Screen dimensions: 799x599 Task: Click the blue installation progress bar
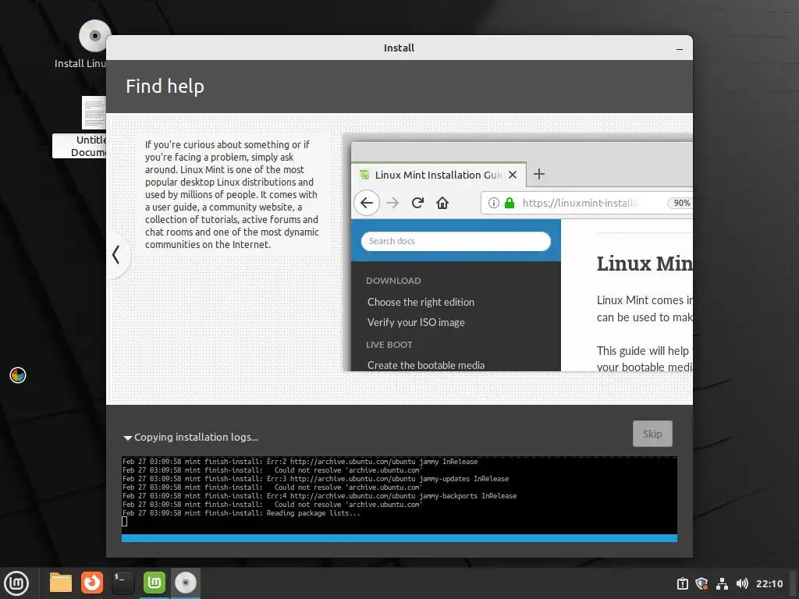coord(399,538)
